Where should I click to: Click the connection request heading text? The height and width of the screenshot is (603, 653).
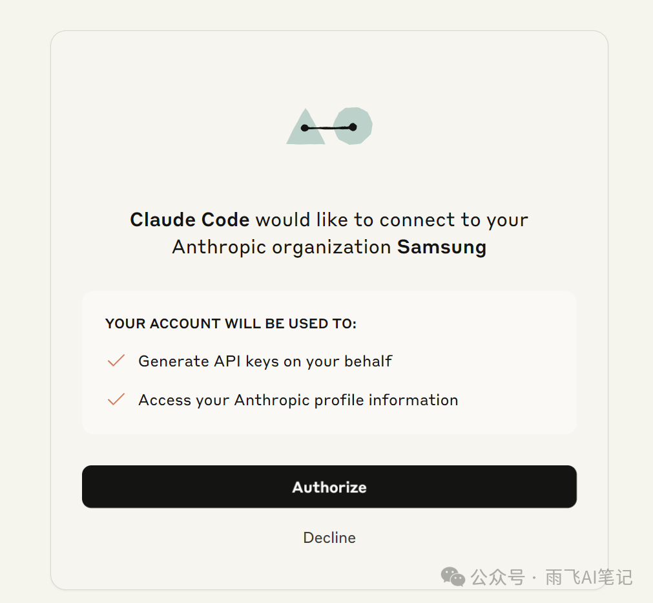329,233
